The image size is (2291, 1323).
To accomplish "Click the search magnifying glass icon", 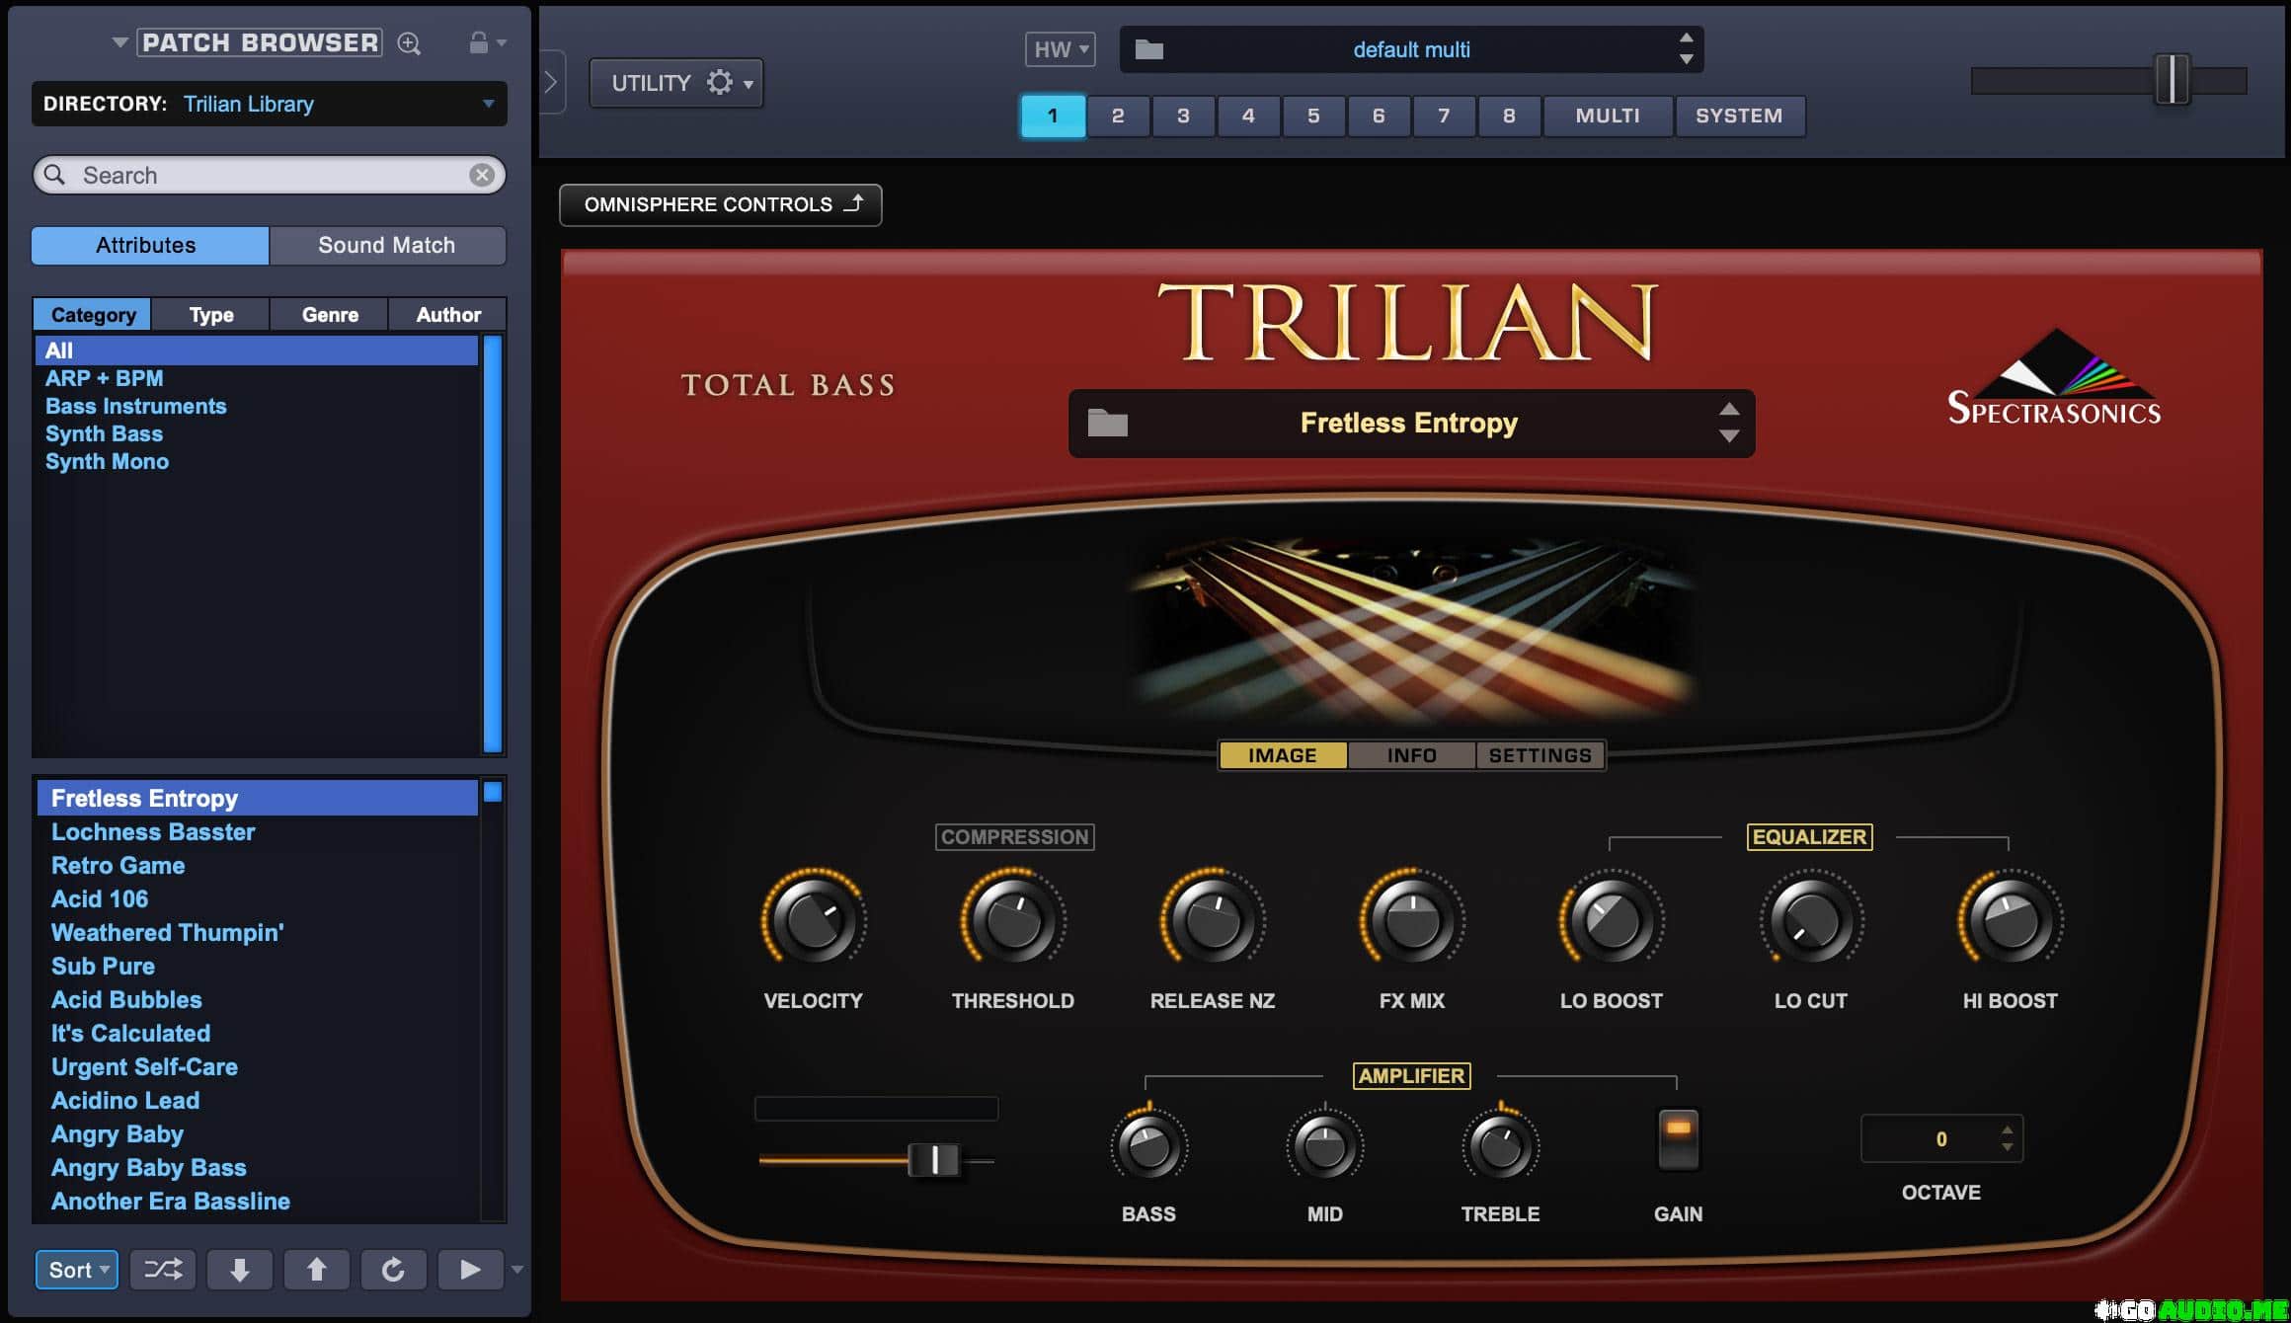I will pyautogui.click(x=55, y=175).
